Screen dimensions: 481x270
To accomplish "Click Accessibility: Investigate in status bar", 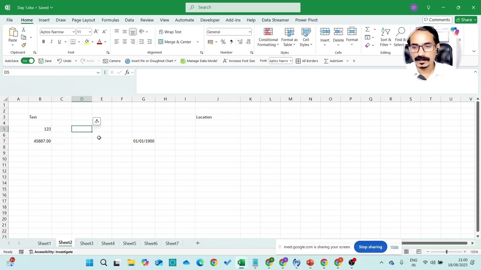I will tap(51, 252).
